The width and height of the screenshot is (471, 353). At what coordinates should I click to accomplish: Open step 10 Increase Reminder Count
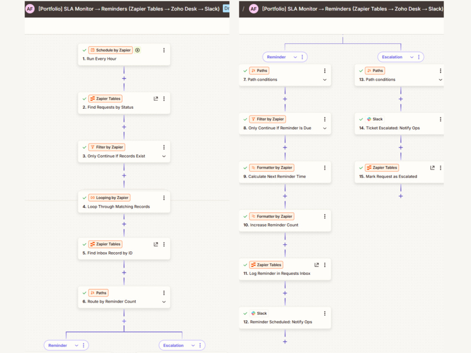(x=285, y=221)
